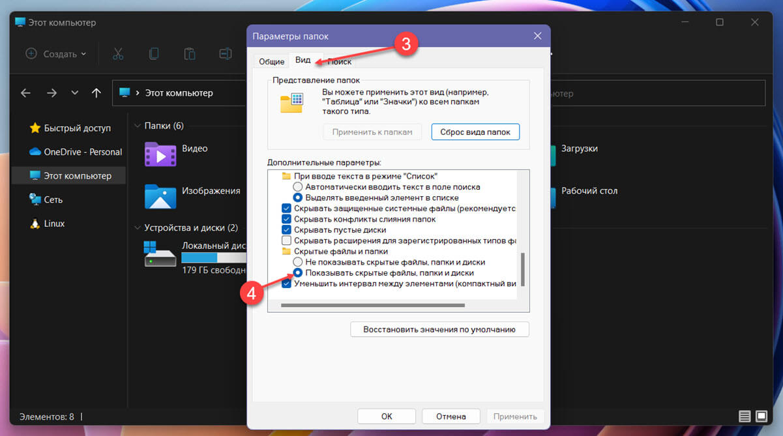
Task: Toggle Скрывать защищенные системные файлы checkbox
Action: (286, 209)
